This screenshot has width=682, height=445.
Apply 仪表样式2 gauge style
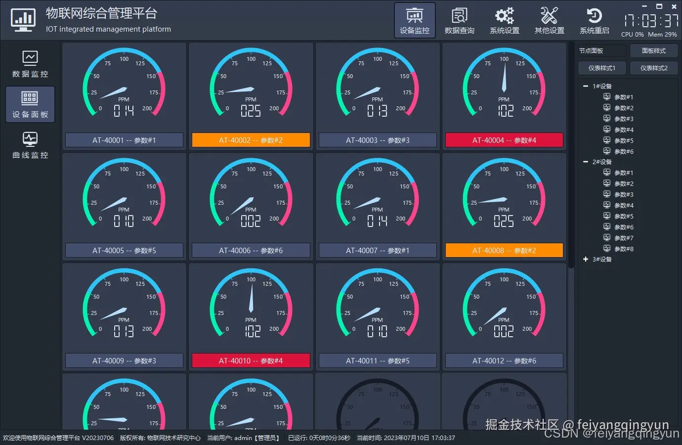coord(654,68)
